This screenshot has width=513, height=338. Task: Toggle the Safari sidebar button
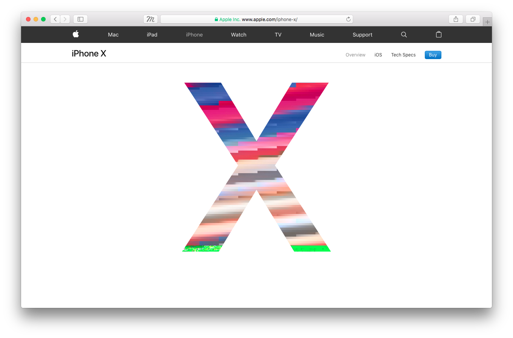(x=80, y=19)
